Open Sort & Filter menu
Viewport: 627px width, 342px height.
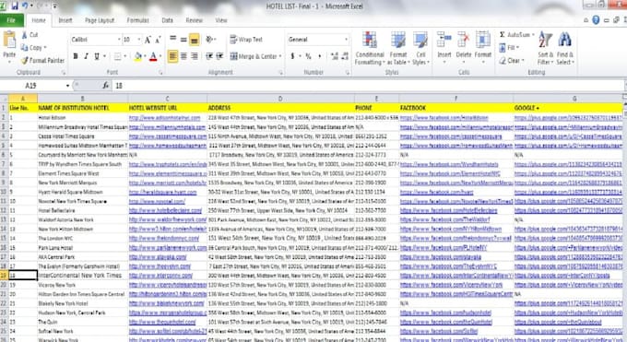[546, 49]
